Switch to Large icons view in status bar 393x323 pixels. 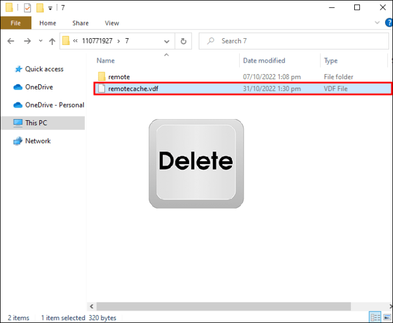pos(387,317)
